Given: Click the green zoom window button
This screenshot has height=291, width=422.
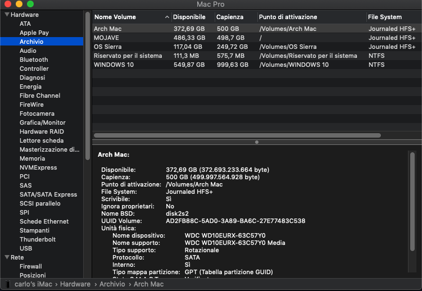Looking at the screenshot, I should [30, 4].
